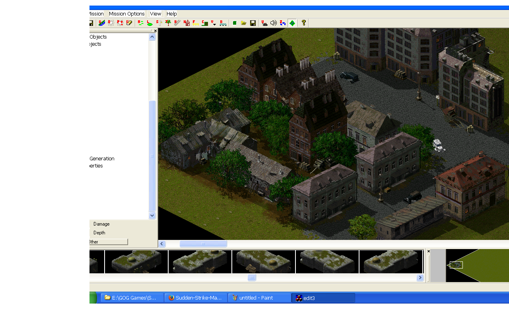Click the Z zones toolbar icon
The height and width of the screenshot is (333, 509).
(x=283, y=23)
